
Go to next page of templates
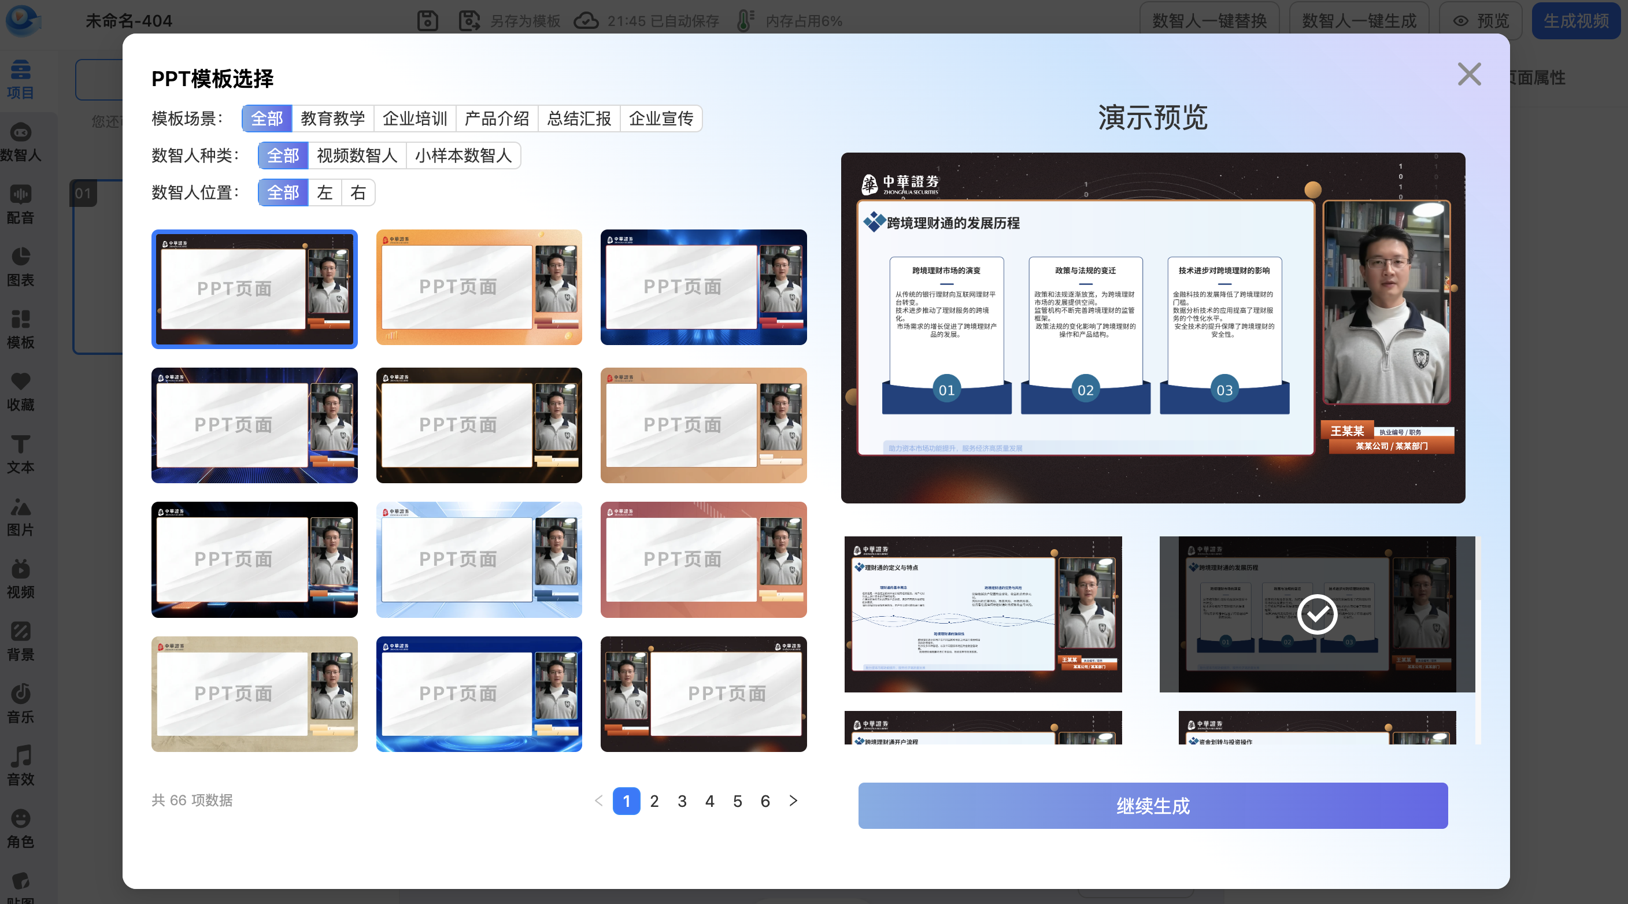(793, 801)
